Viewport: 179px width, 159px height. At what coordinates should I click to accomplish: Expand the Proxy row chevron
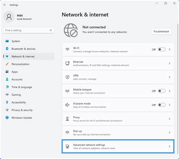[x=170, y=119]
